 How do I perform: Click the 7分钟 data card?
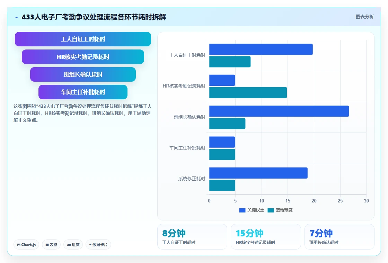pyautogui.click(x=339, y=237)
